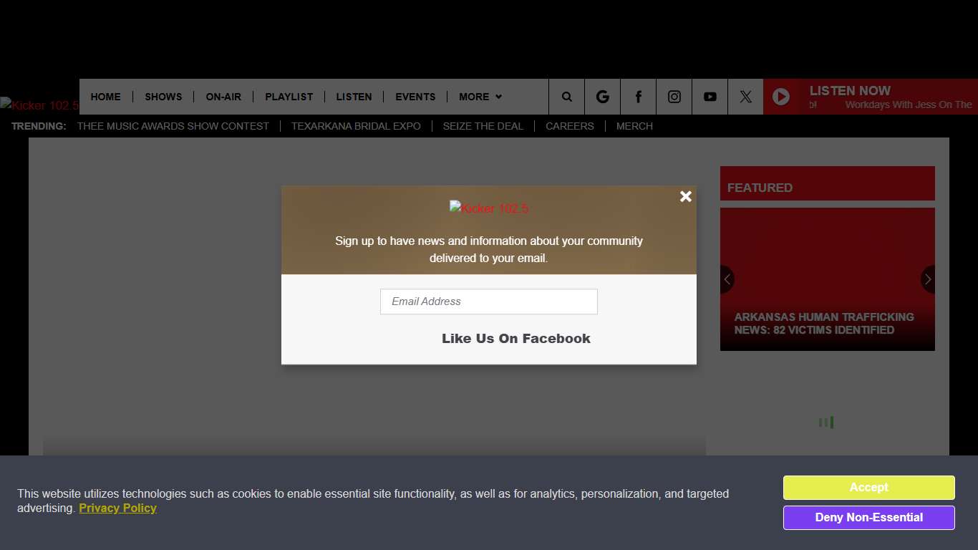Open the Facebook page icon
Screen dimensions: 978x550
(x=638, y=97)
